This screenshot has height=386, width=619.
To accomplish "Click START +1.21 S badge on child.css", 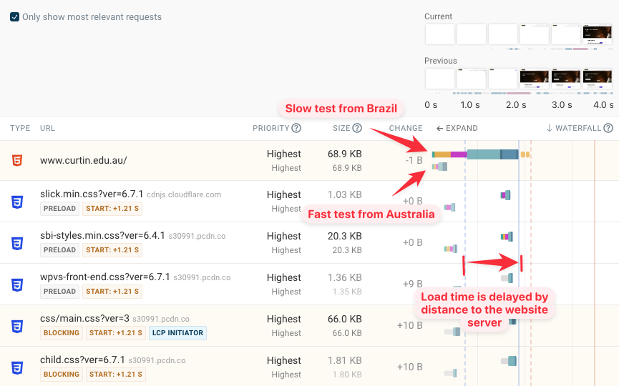I will pyautogui.click(x=116, y=374).
